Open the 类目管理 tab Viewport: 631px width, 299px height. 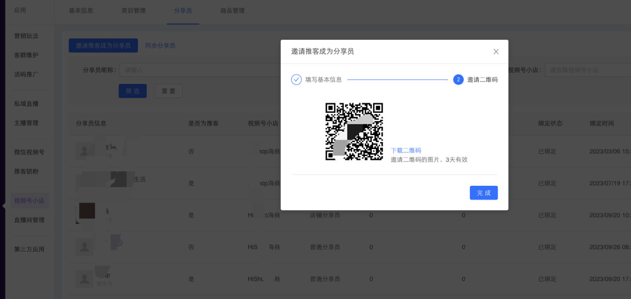point(133,10)
